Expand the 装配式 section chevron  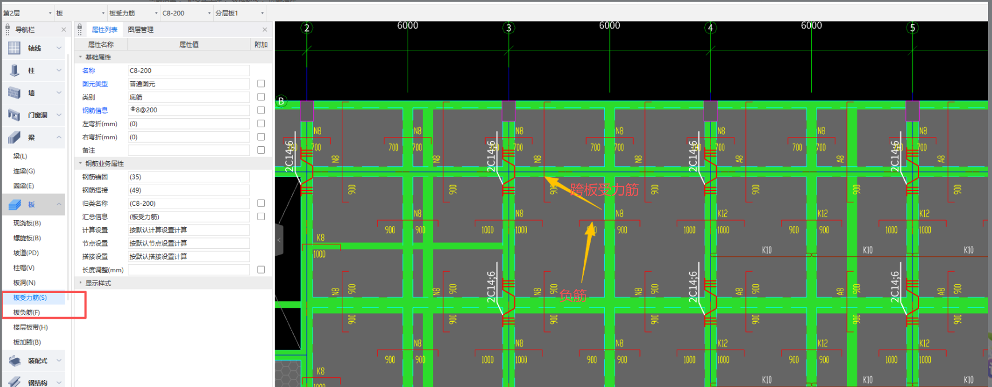(x=59, y=361)
